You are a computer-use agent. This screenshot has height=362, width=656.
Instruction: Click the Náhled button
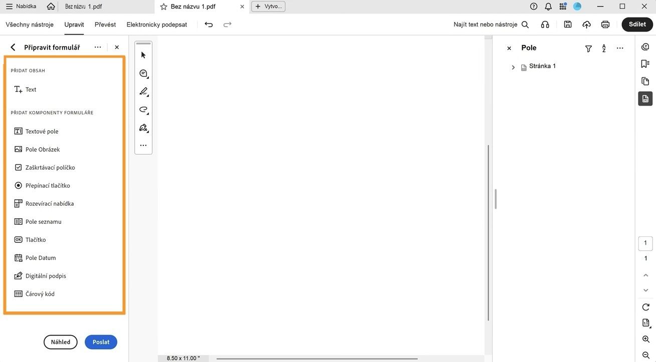pos(60,342)
